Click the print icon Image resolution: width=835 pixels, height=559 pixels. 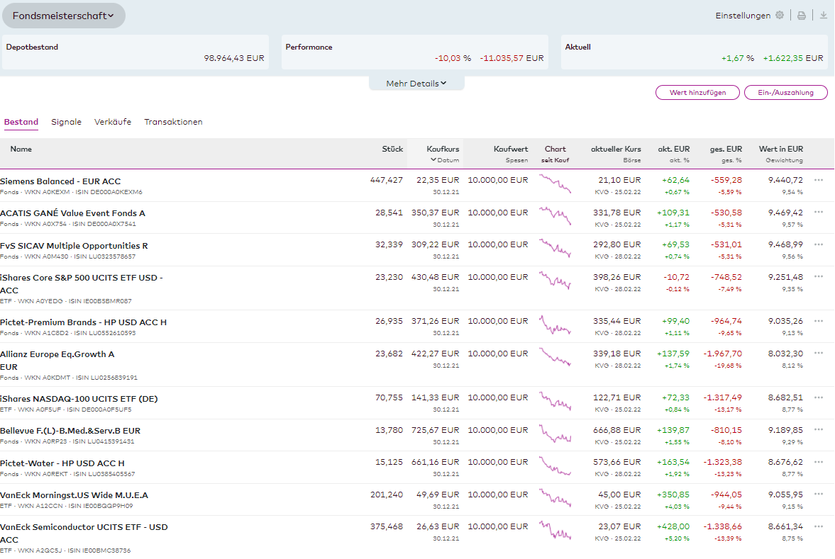801,16
